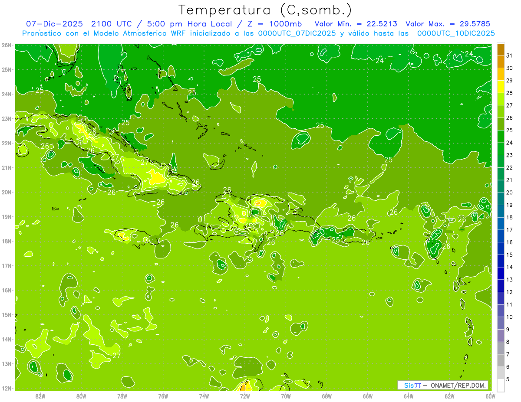Click the Temperatura (C,somb.) title

tap(265, 10)
